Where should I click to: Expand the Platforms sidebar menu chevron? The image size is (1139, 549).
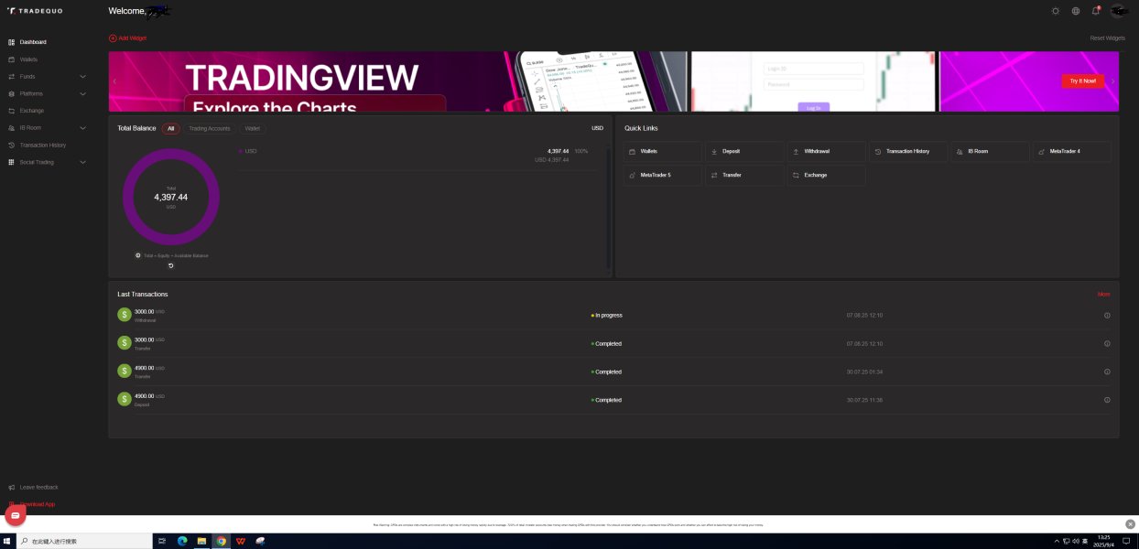83,93
